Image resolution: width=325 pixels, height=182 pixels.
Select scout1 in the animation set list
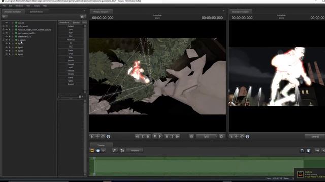point(21,23)
